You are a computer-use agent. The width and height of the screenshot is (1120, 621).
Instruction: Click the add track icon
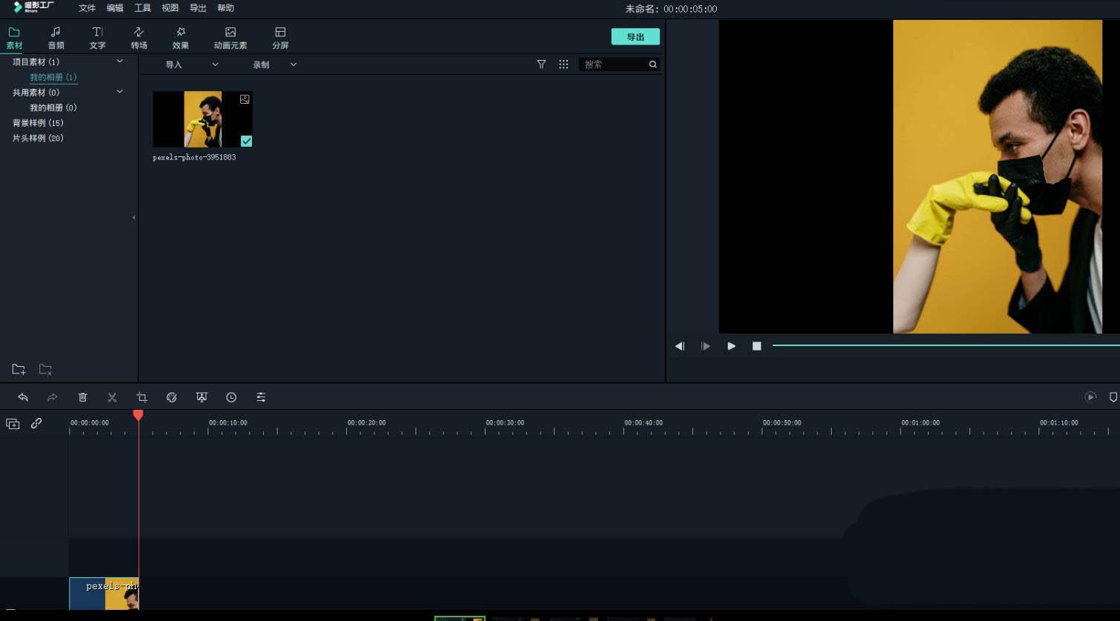click(13, 424)
